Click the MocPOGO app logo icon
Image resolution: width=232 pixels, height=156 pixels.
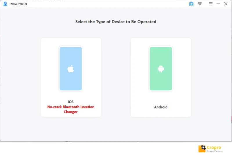coord(5,4)
